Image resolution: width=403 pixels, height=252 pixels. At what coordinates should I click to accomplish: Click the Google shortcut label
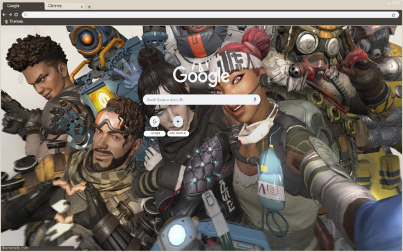point(155,134)
